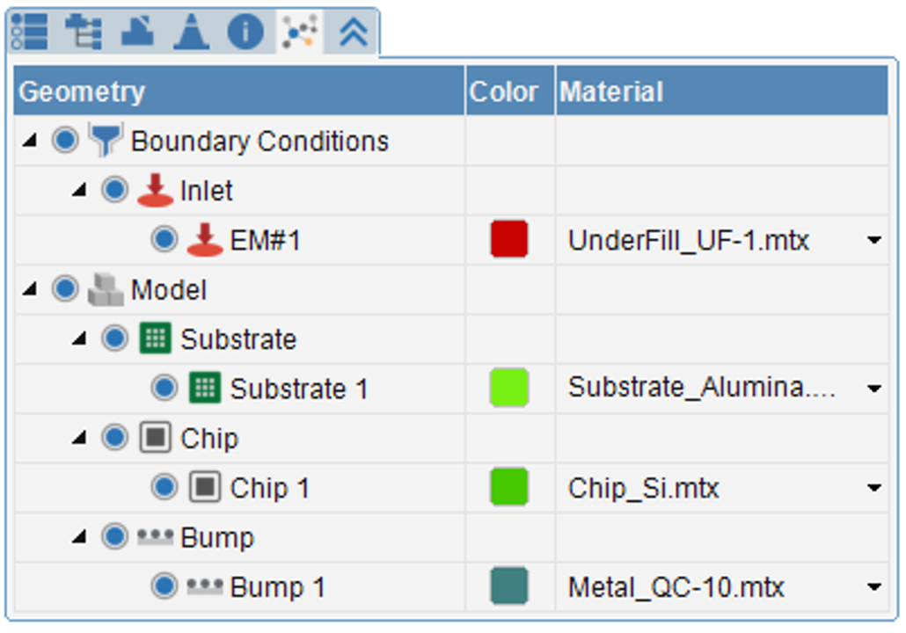Select the network nodes toolbar tab
This screenshot has height=633, width=906.
click(x=299, y=31)
